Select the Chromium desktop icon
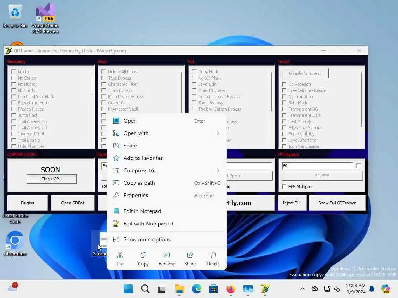The height and width of the screenshot is (298, 398). (15, 243)
